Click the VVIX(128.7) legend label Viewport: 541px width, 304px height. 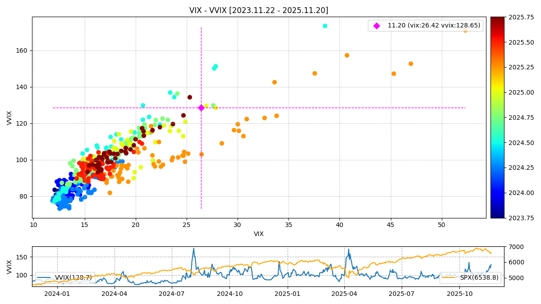coord(73,278)
